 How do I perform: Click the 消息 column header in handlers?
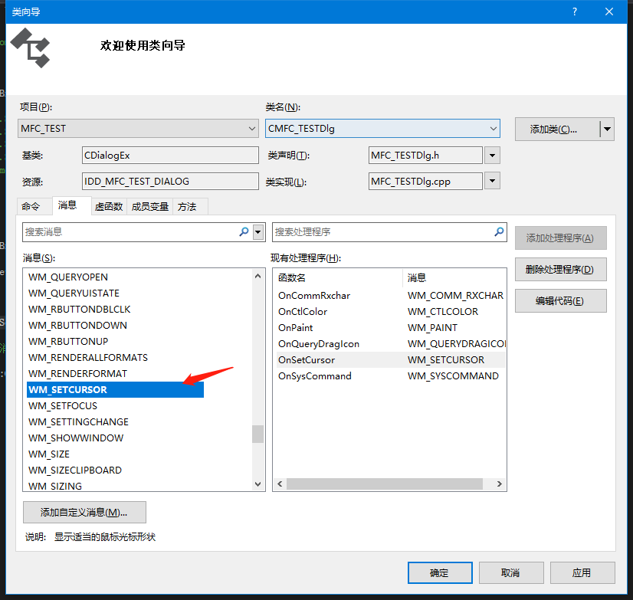point(454,278)
